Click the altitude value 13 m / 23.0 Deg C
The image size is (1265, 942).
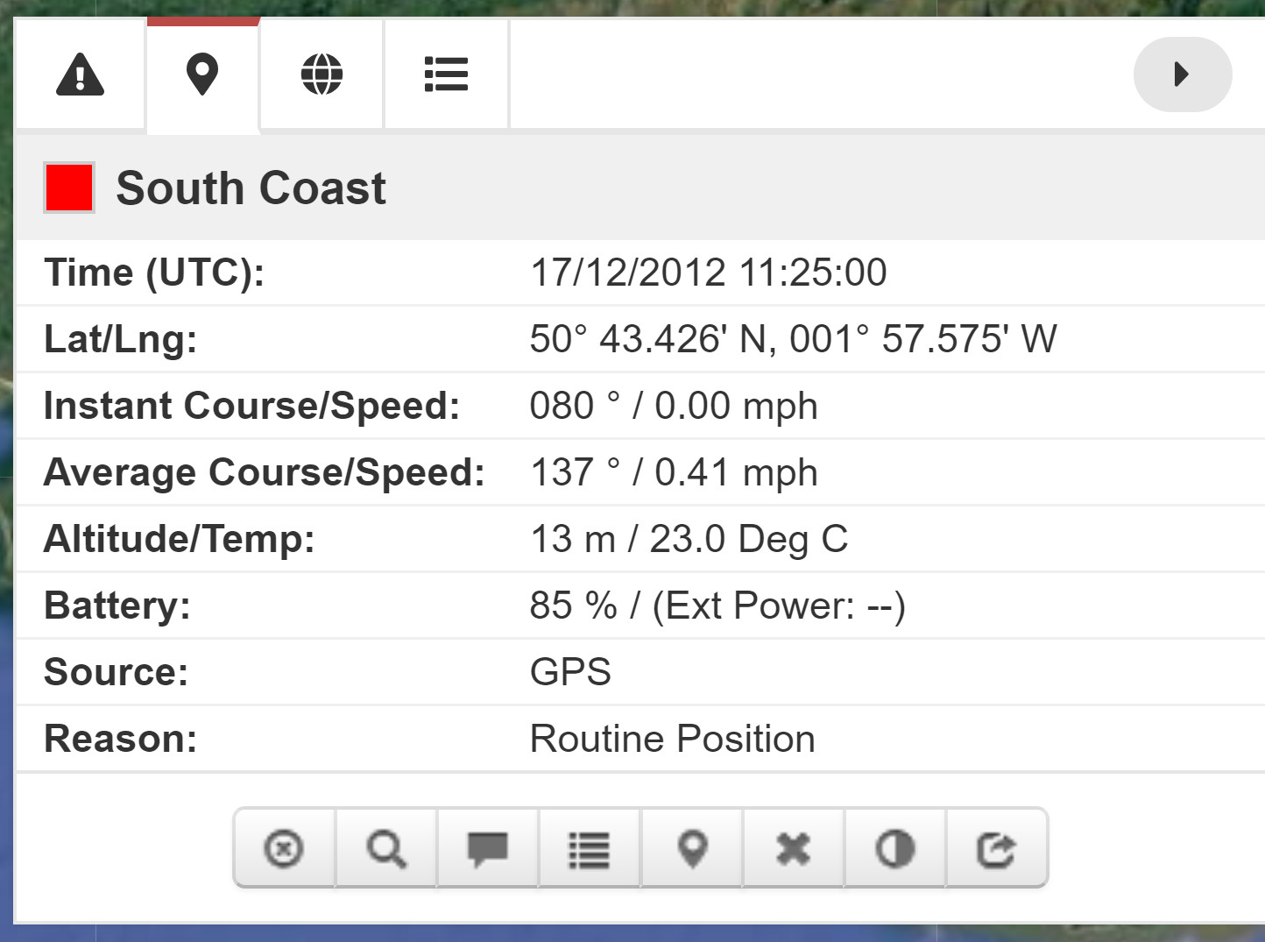[x=689, y=540]
